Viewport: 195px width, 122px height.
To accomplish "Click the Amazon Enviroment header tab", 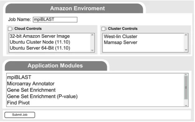I will pyautogui.click(x=74, y=8).
